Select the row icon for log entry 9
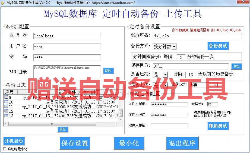This screenshot has height=153, width=250. tap(6, 97)
